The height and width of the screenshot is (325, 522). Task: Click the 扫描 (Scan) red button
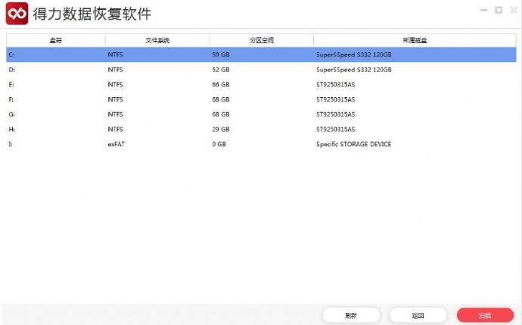485,315
